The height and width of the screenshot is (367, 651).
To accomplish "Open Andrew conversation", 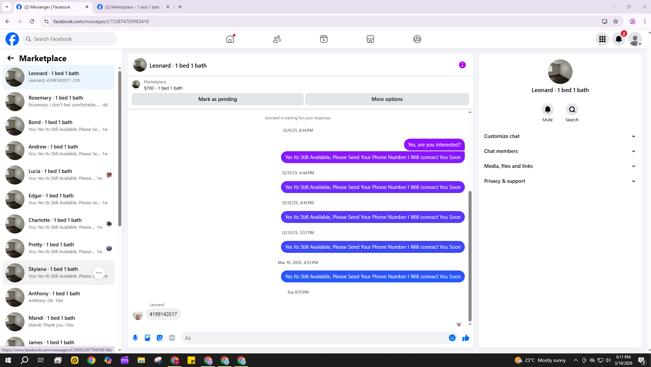I will [58, 150].
